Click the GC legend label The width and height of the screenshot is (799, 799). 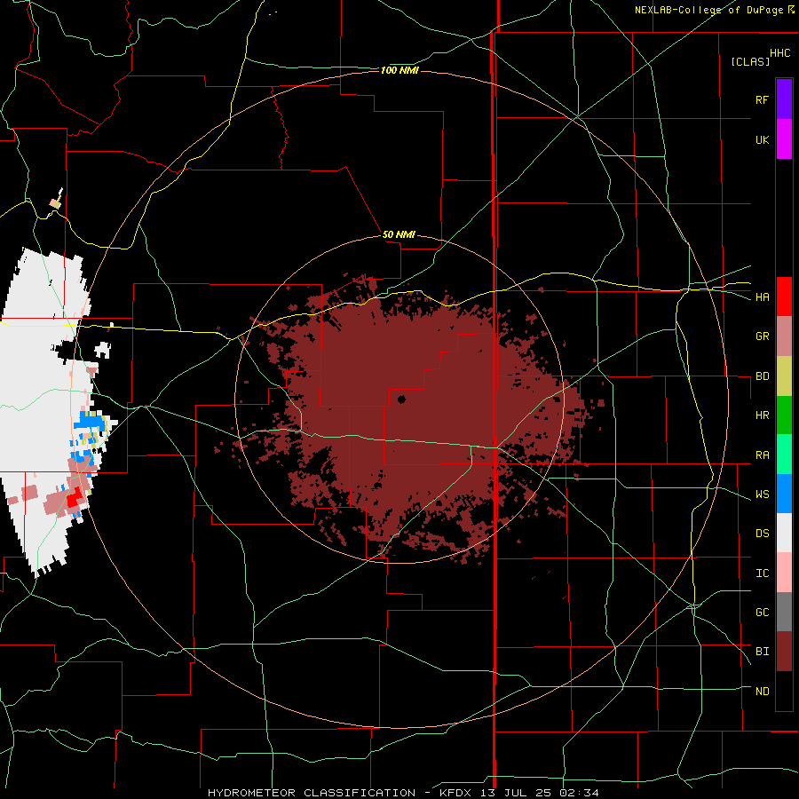[762, 613]
